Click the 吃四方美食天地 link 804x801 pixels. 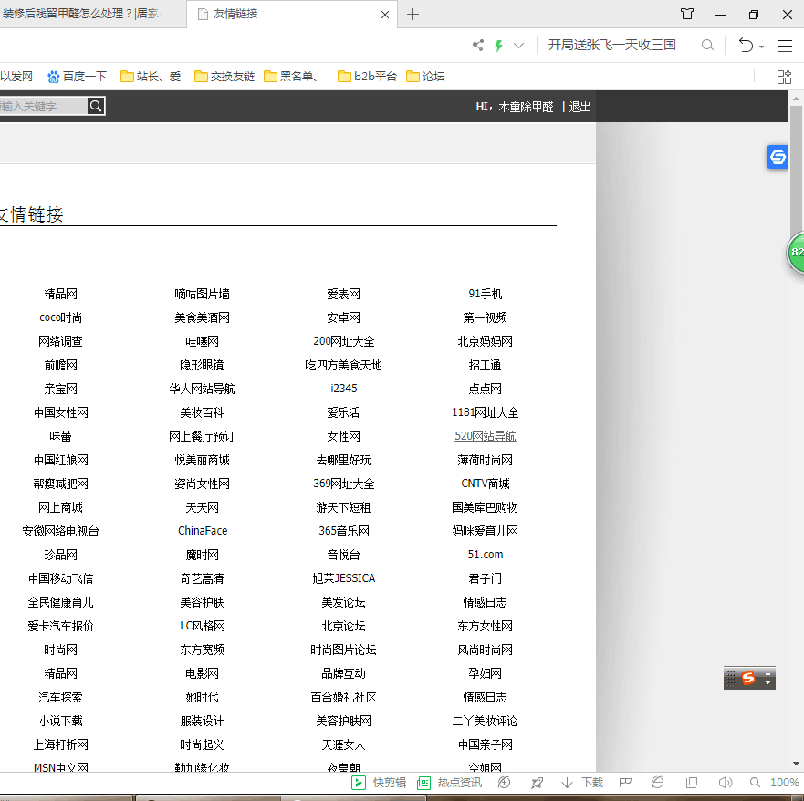click(343, 365)
